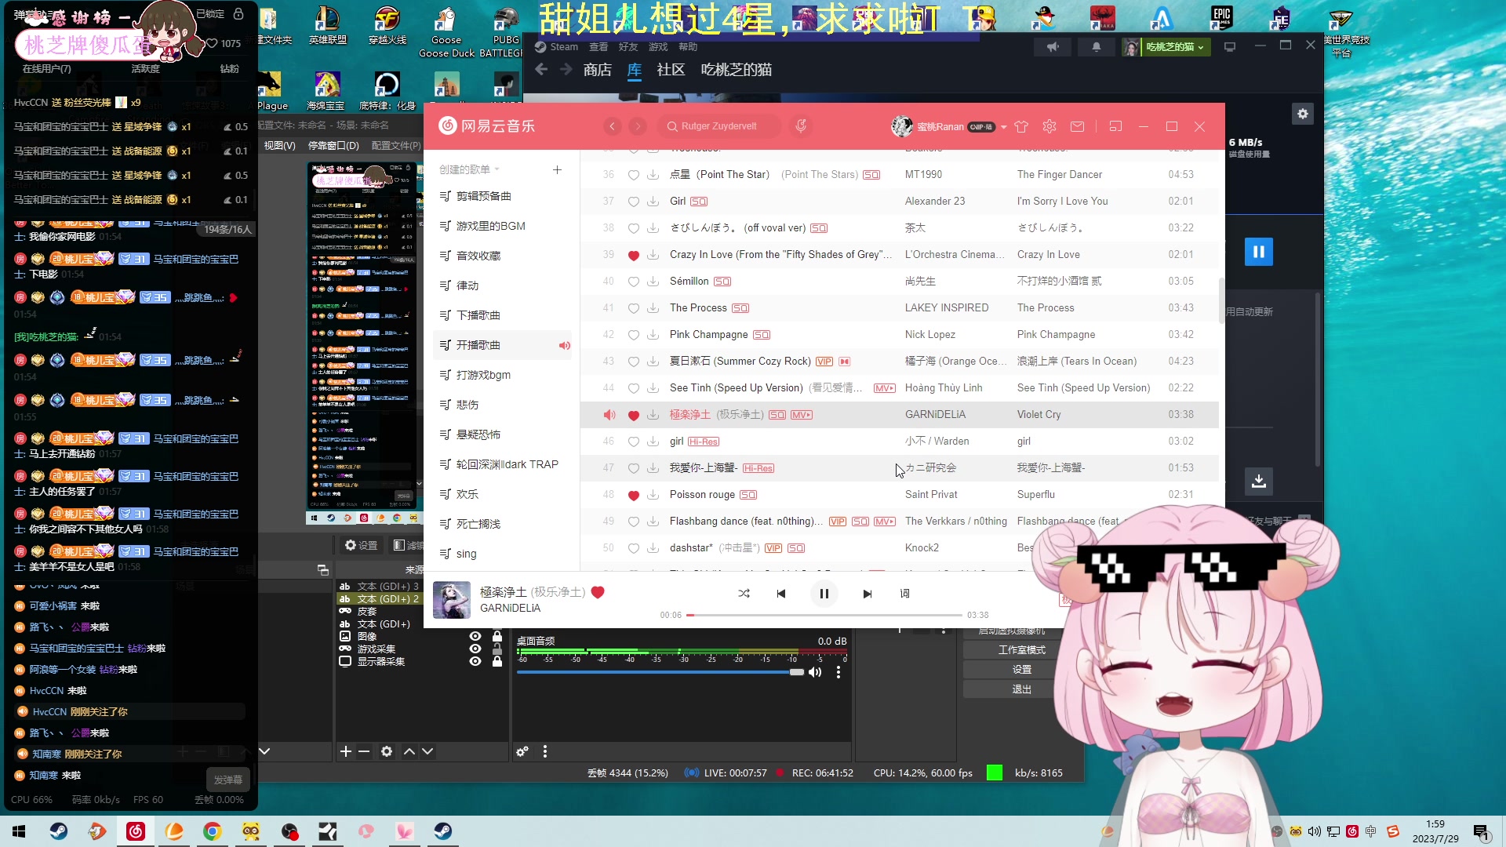1506x847 pixels.
Task: Click the voice search microphone icon
Action: [x=801, y=126]
